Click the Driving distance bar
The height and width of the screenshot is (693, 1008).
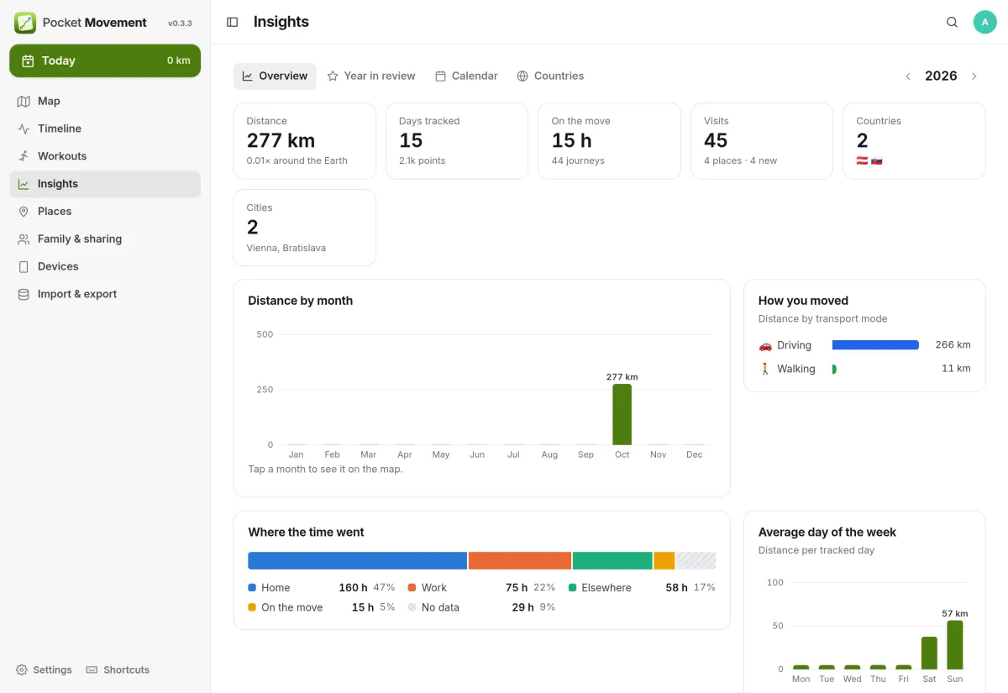[875, 345]
